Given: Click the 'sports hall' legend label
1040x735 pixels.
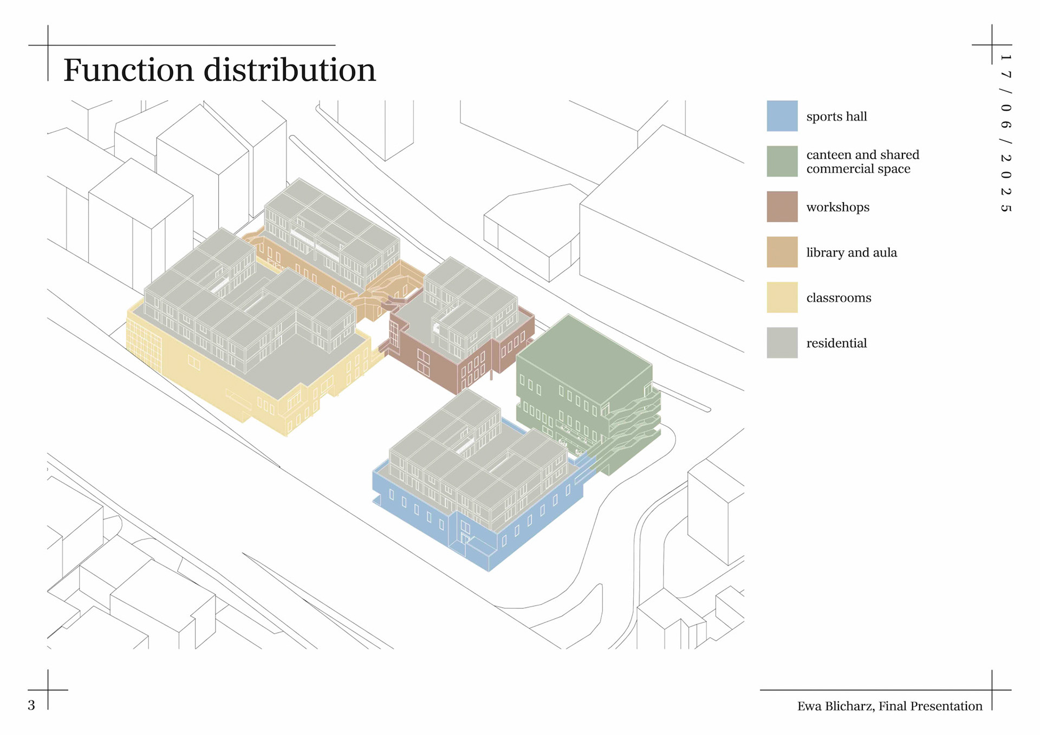Looking at the screenshot, I should click(x=836, y=116).
